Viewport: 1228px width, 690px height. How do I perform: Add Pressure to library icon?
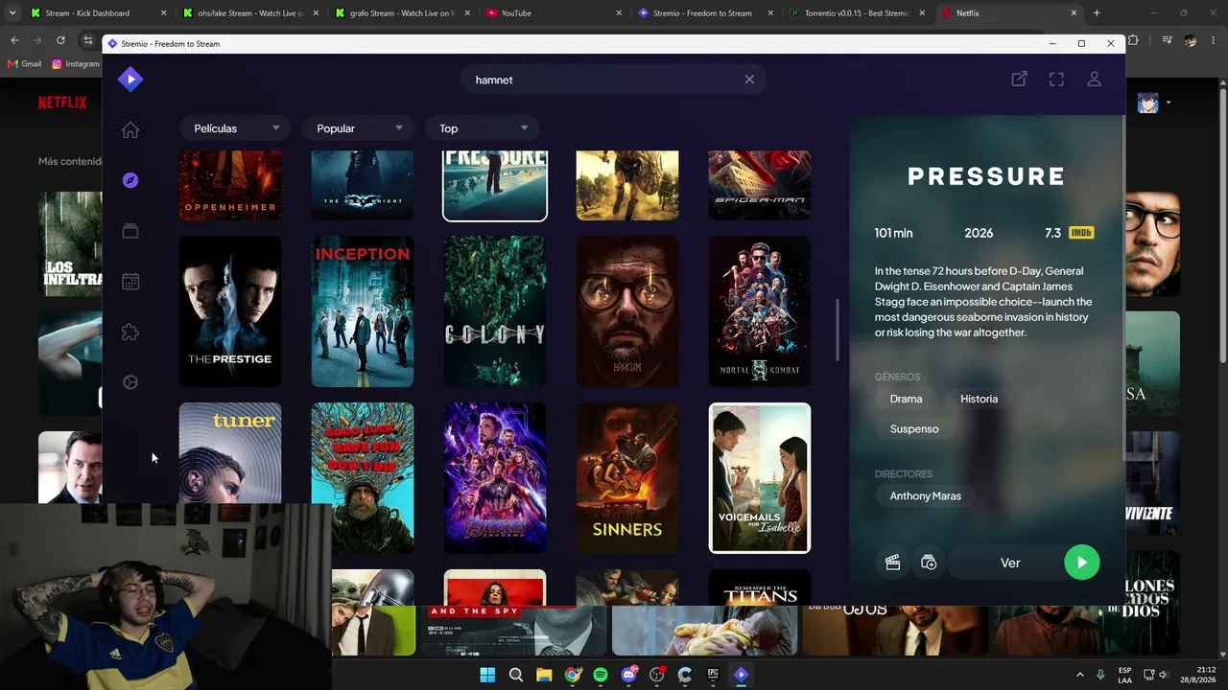pos(929,563)
